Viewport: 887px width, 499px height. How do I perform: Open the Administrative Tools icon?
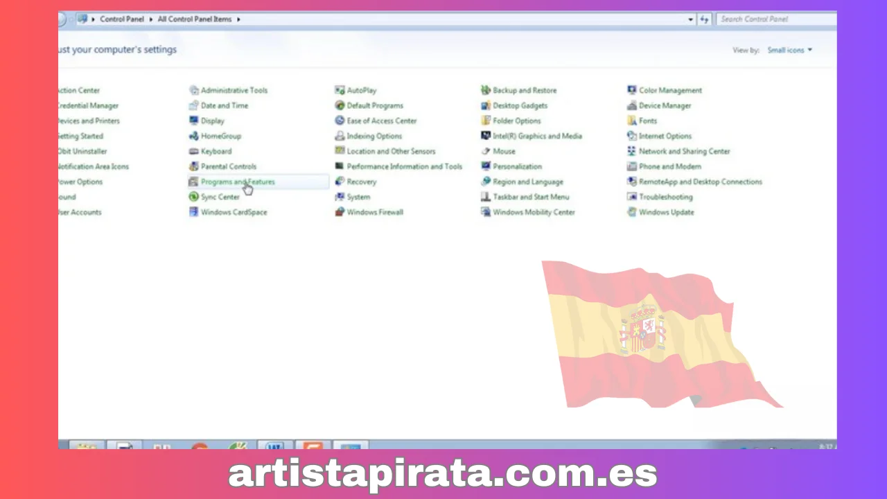(x=194, y=90)
